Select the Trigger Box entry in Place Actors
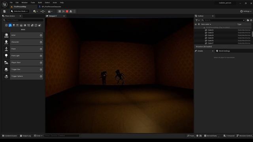 tap(23, 69)
